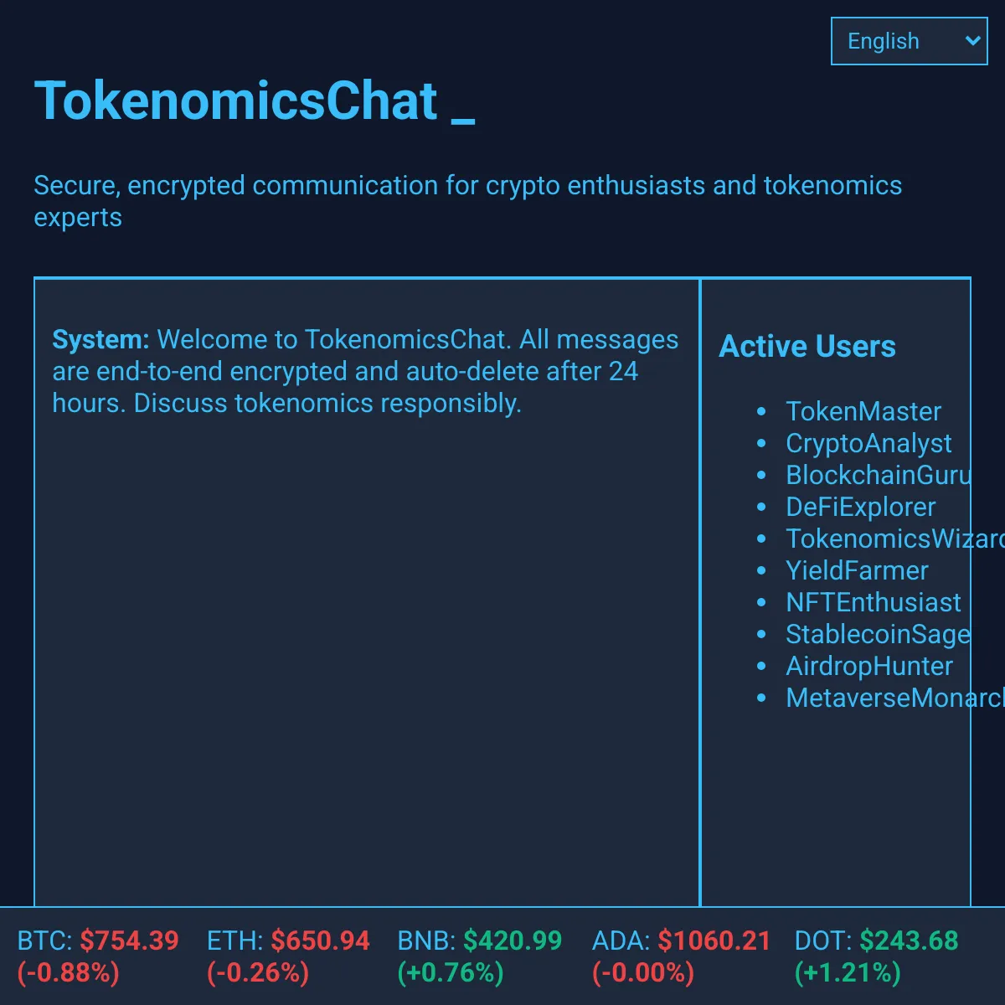Select TokenMaster from active users

click(x=863, y=411)
